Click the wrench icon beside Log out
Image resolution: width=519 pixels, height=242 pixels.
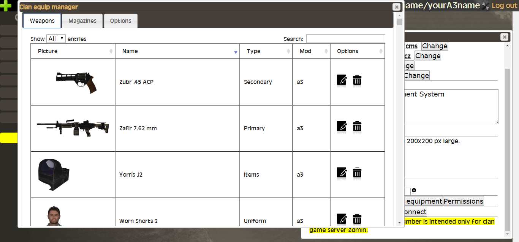486,6
